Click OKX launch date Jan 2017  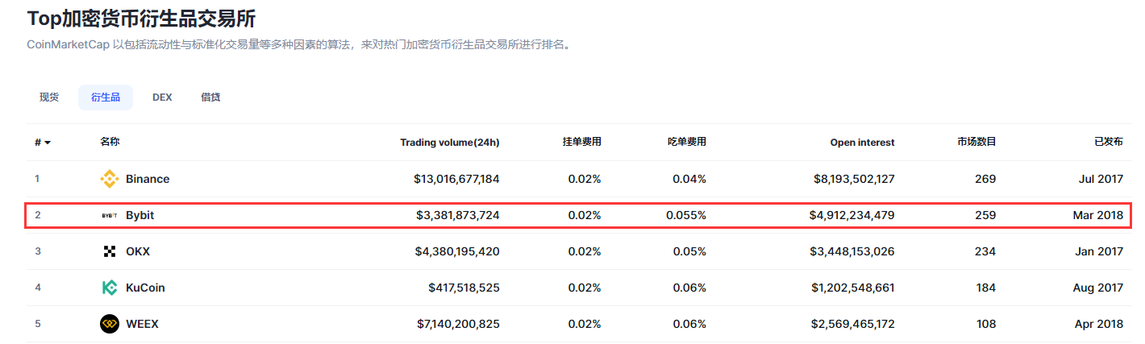coord(1099,251)
